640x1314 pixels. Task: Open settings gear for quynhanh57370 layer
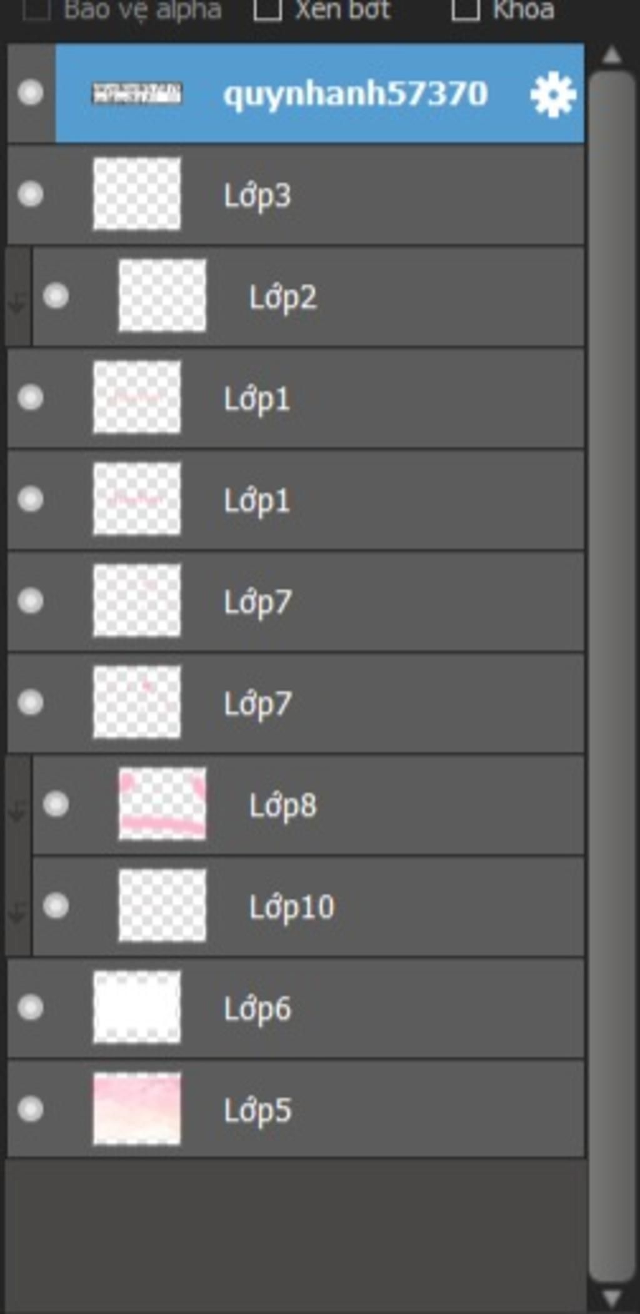(552, 94)
